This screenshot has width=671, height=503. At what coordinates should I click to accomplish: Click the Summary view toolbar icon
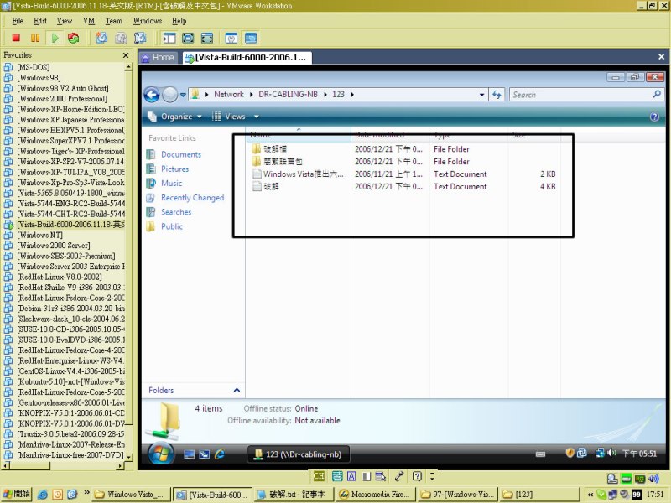[x=231, y=38]
